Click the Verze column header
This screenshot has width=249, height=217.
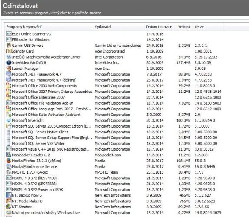[x=208, y=27]
